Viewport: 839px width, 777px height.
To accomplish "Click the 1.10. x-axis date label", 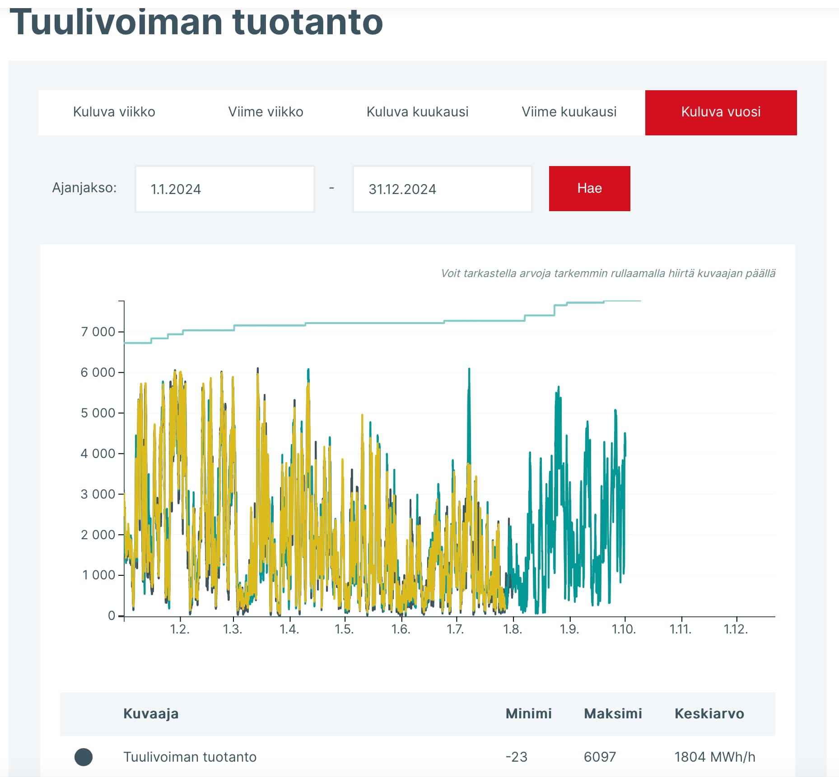I will pyautogui.click(x=624, y=629).
